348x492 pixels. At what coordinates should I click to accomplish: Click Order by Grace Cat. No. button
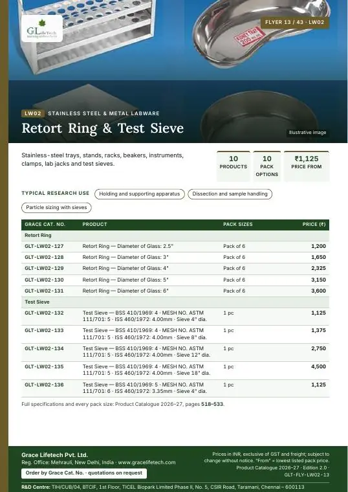[84, 473]
